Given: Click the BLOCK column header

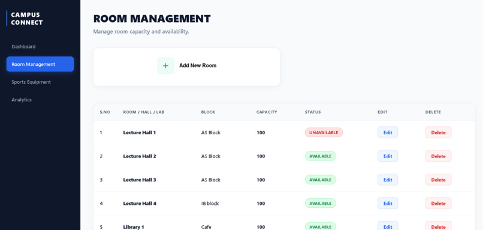Looking at the screenshot, I should click(208, 112).
